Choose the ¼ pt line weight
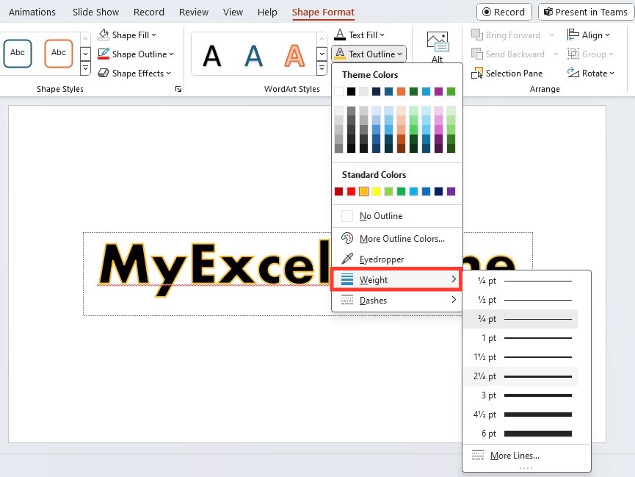The width and height of the screenshot is (635, 477). [x=520, y=281]
